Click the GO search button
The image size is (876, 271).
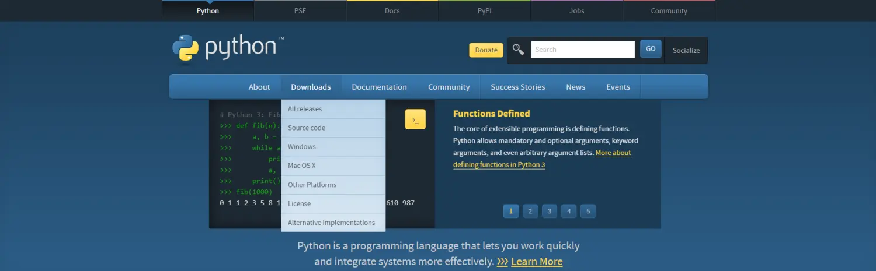(x=651, y=49)
